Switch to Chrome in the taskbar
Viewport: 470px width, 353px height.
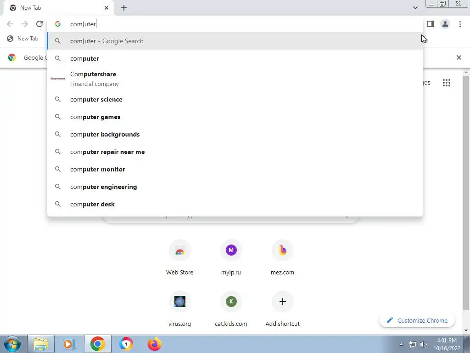[97, 344]
